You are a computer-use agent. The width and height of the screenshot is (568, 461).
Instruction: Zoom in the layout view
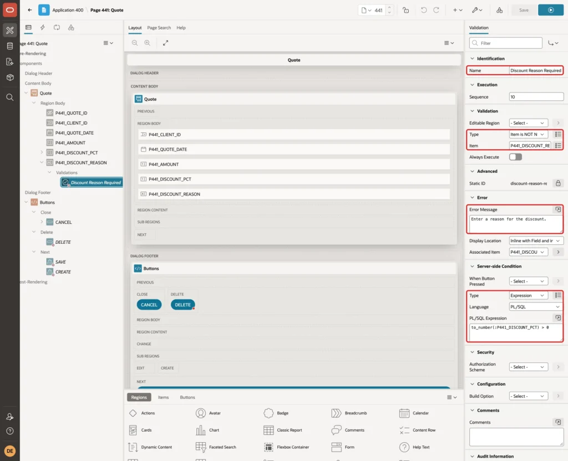(x=148, y=43)
